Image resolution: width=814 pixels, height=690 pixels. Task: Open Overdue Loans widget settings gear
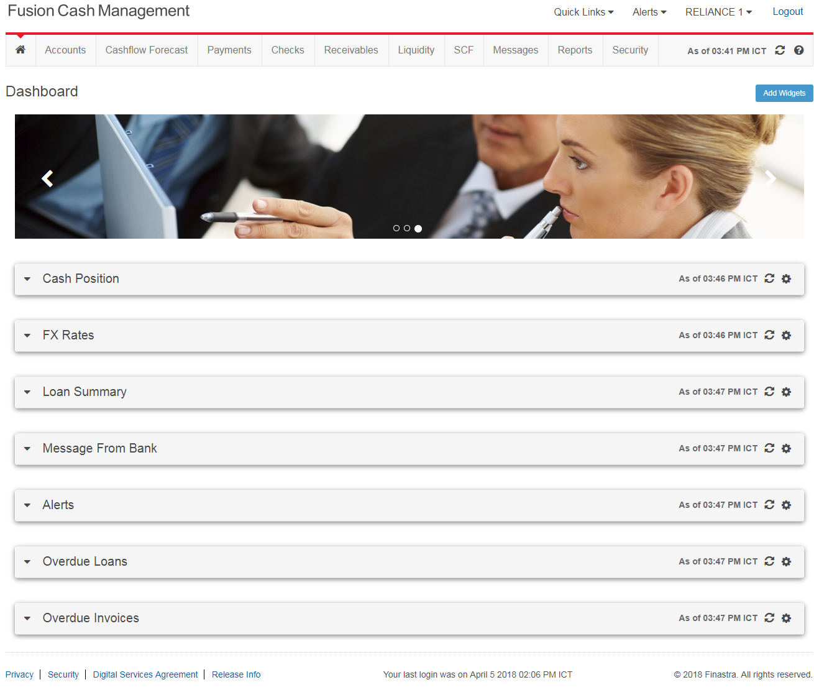click(786, 561)
